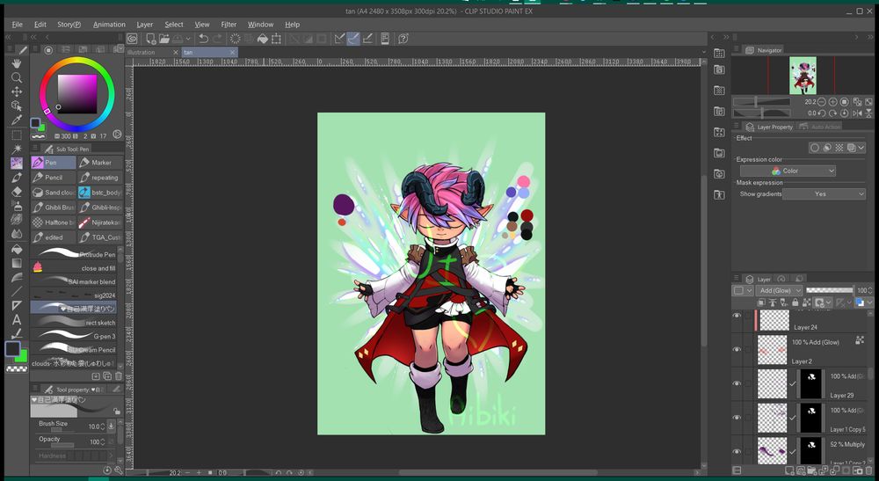Choose the Marker sub tool
The image size is (879, 481).
coord(97,163)
